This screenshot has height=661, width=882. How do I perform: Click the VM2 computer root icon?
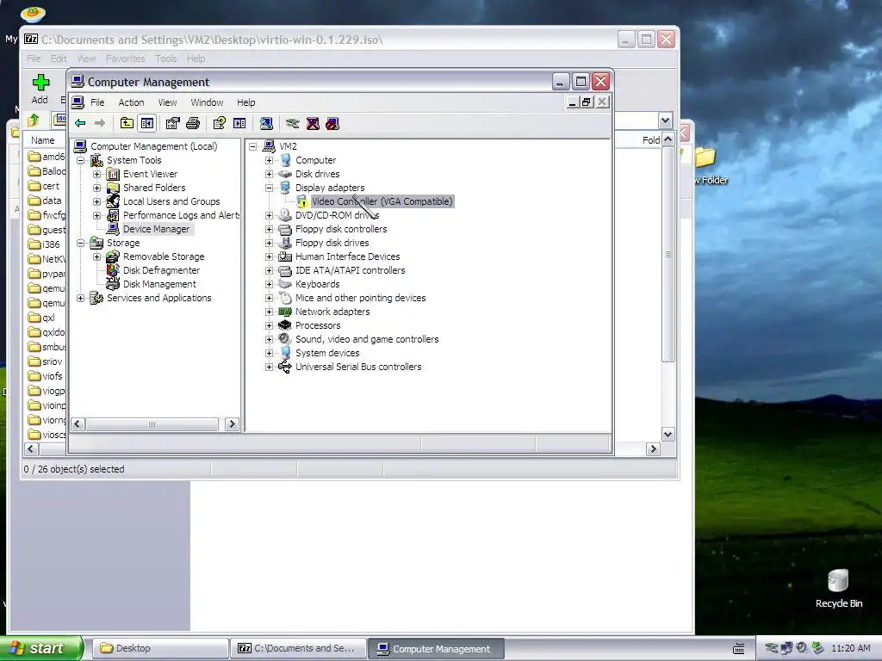pos(269,146)
